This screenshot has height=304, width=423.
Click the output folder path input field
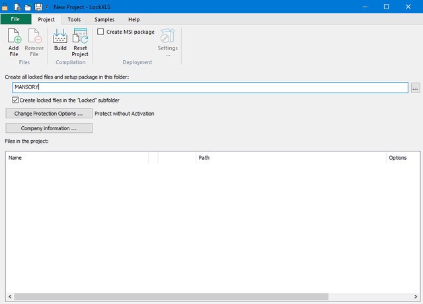(210, 87)
